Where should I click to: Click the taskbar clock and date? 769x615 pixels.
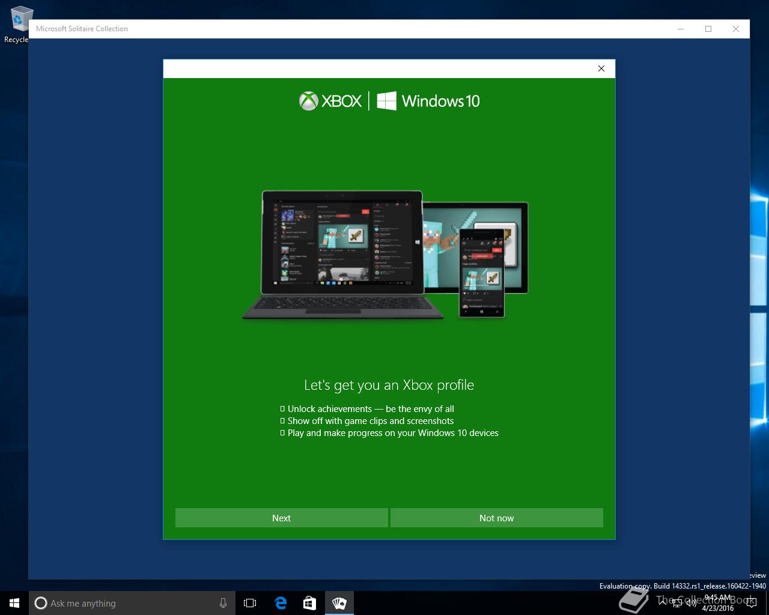coord(718,603)
